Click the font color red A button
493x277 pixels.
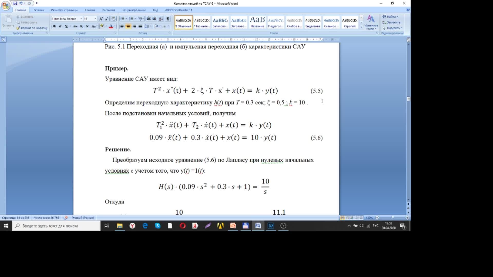[111, 26]
